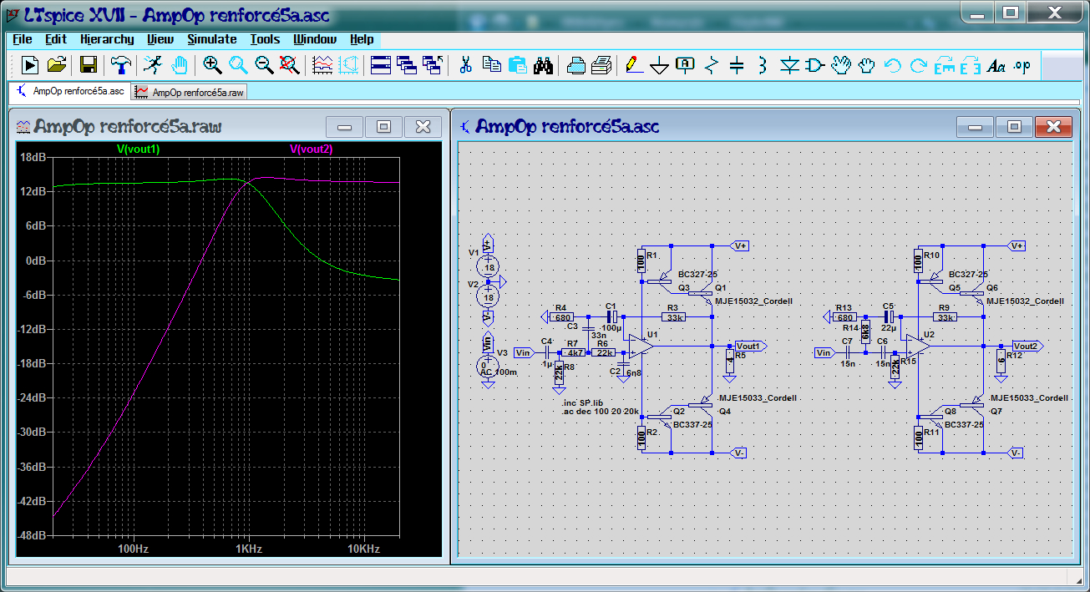1090x592 pixels.
Task: Select the Inductor tool
Action: point(762,65)
